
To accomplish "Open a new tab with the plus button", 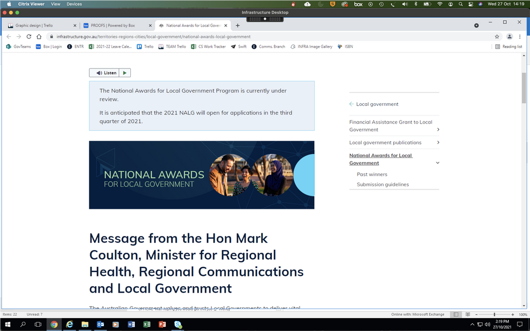I will (x=237, y=25).
